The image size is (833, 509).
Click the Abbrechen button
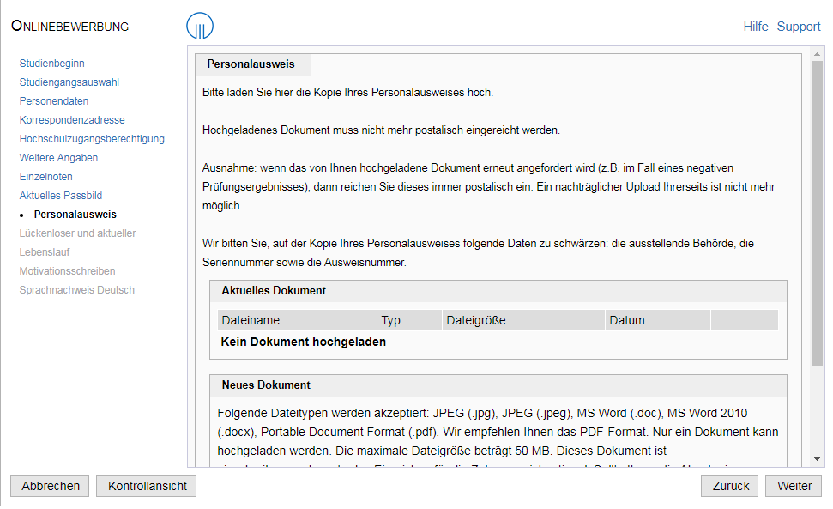(x=50, y=486)
